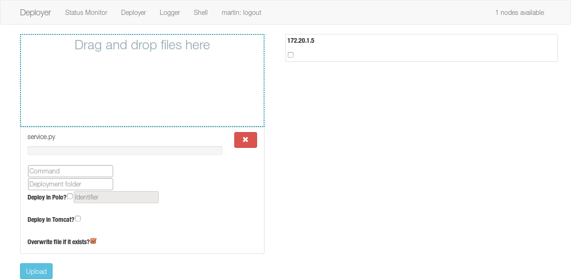Open the Shell view
The width and height of the screenshot is (571, 279).
coord(200,13)
